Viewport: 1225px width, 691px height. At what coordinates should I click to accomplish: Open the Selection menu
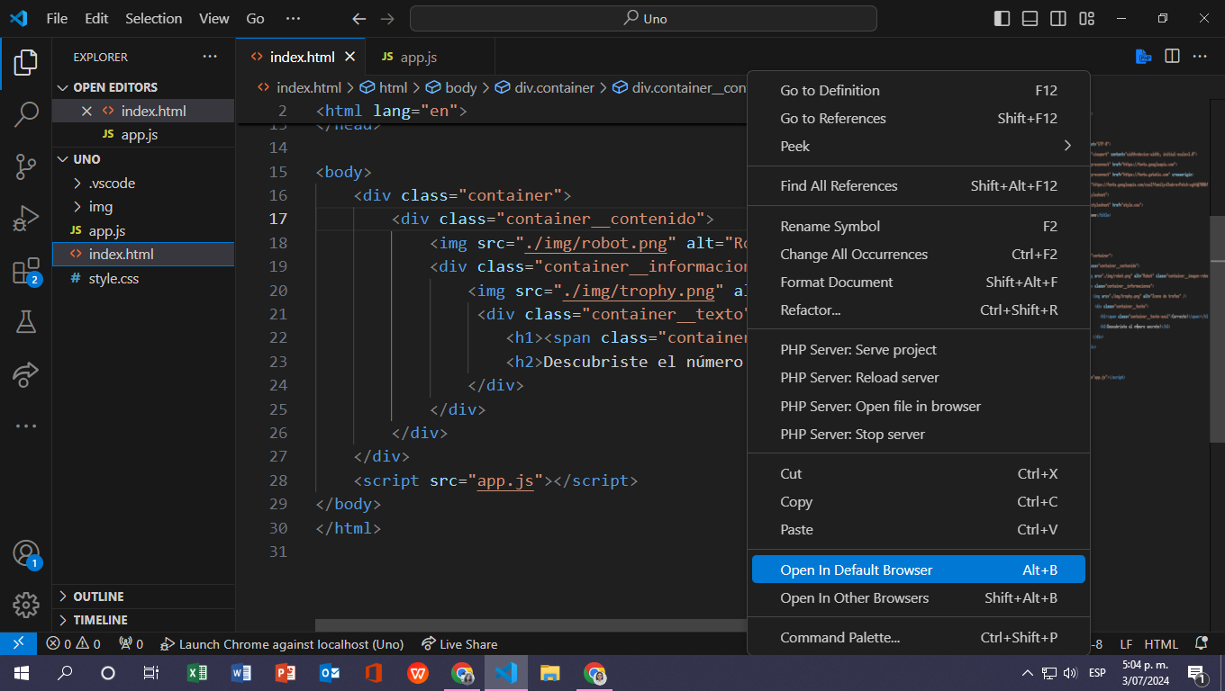(153, 18)
